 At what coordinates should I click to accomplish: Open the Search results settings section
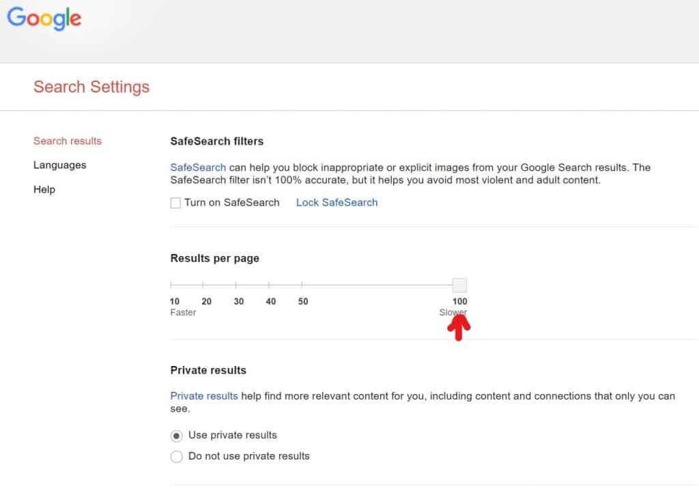pos(67,141)
